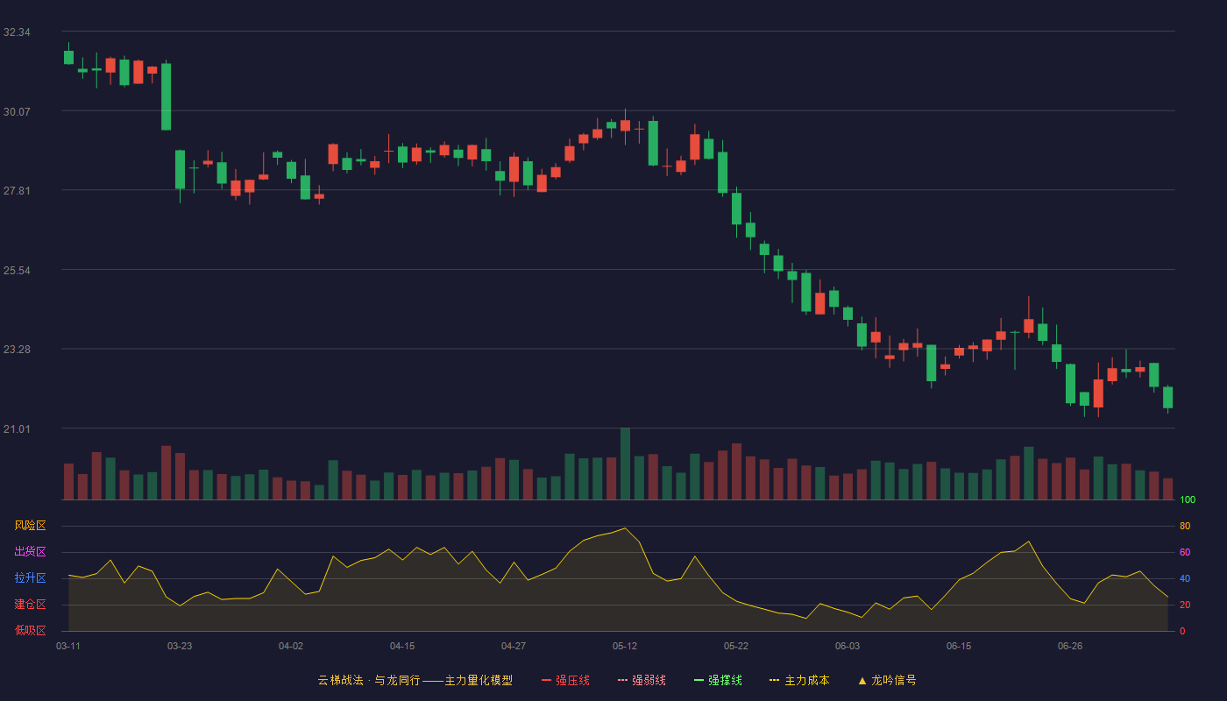The width and height of the screenshot is (1227, 701).
Task: Select the 拉升区 zone label
Action: pos(30,578)
